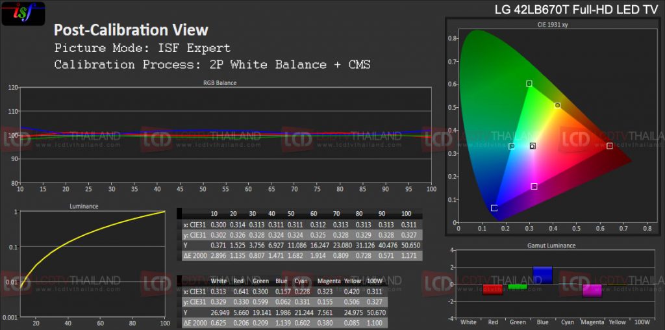Pick the magenta secondary marker on CIE diagram
665x330 pixels.
534,186
